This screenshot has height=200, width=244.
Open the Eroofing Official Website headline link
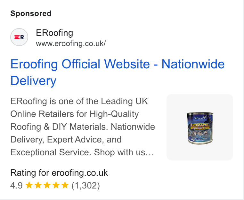[118, 72]
